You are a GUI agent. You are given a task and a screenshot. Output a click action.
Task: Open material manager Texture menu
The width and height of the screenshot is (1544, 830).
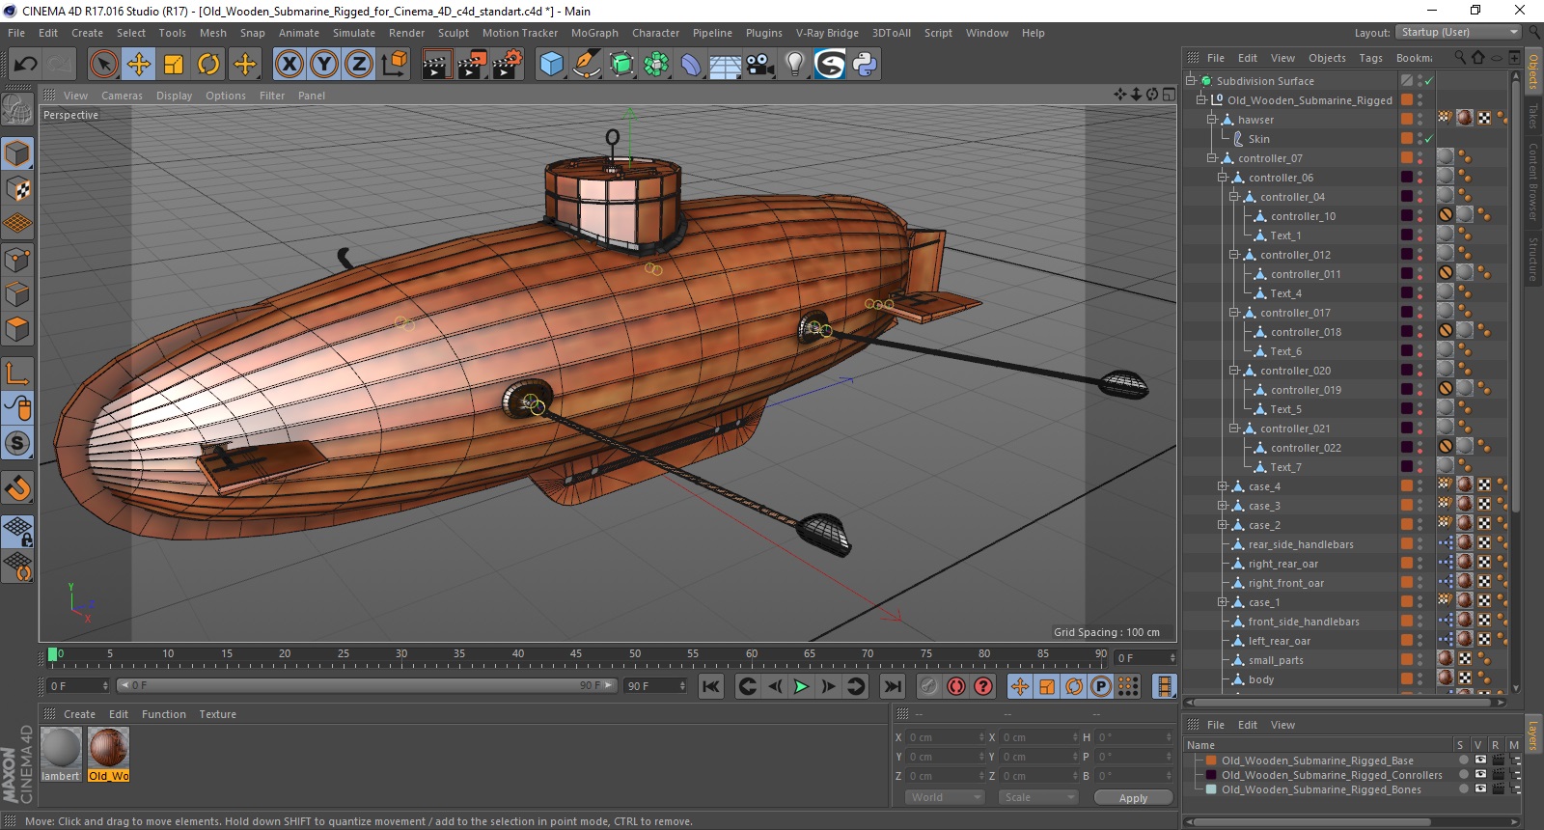coord(217,714)
